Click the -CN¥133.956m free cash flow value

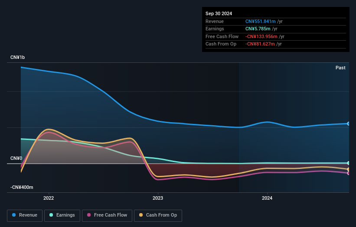click(261, 36)
